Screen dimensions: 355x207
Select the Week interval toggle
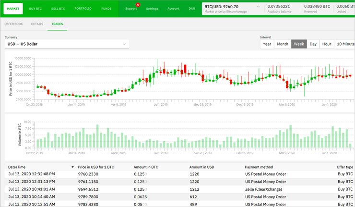[299, 44]
